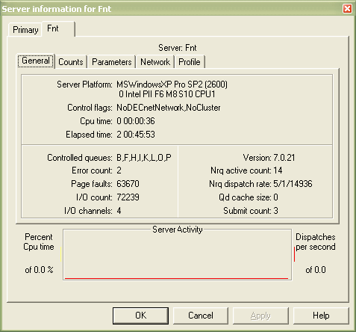356x332 pixels.
Task: Click inside the Server Activity graph
Action: [177, 255]
